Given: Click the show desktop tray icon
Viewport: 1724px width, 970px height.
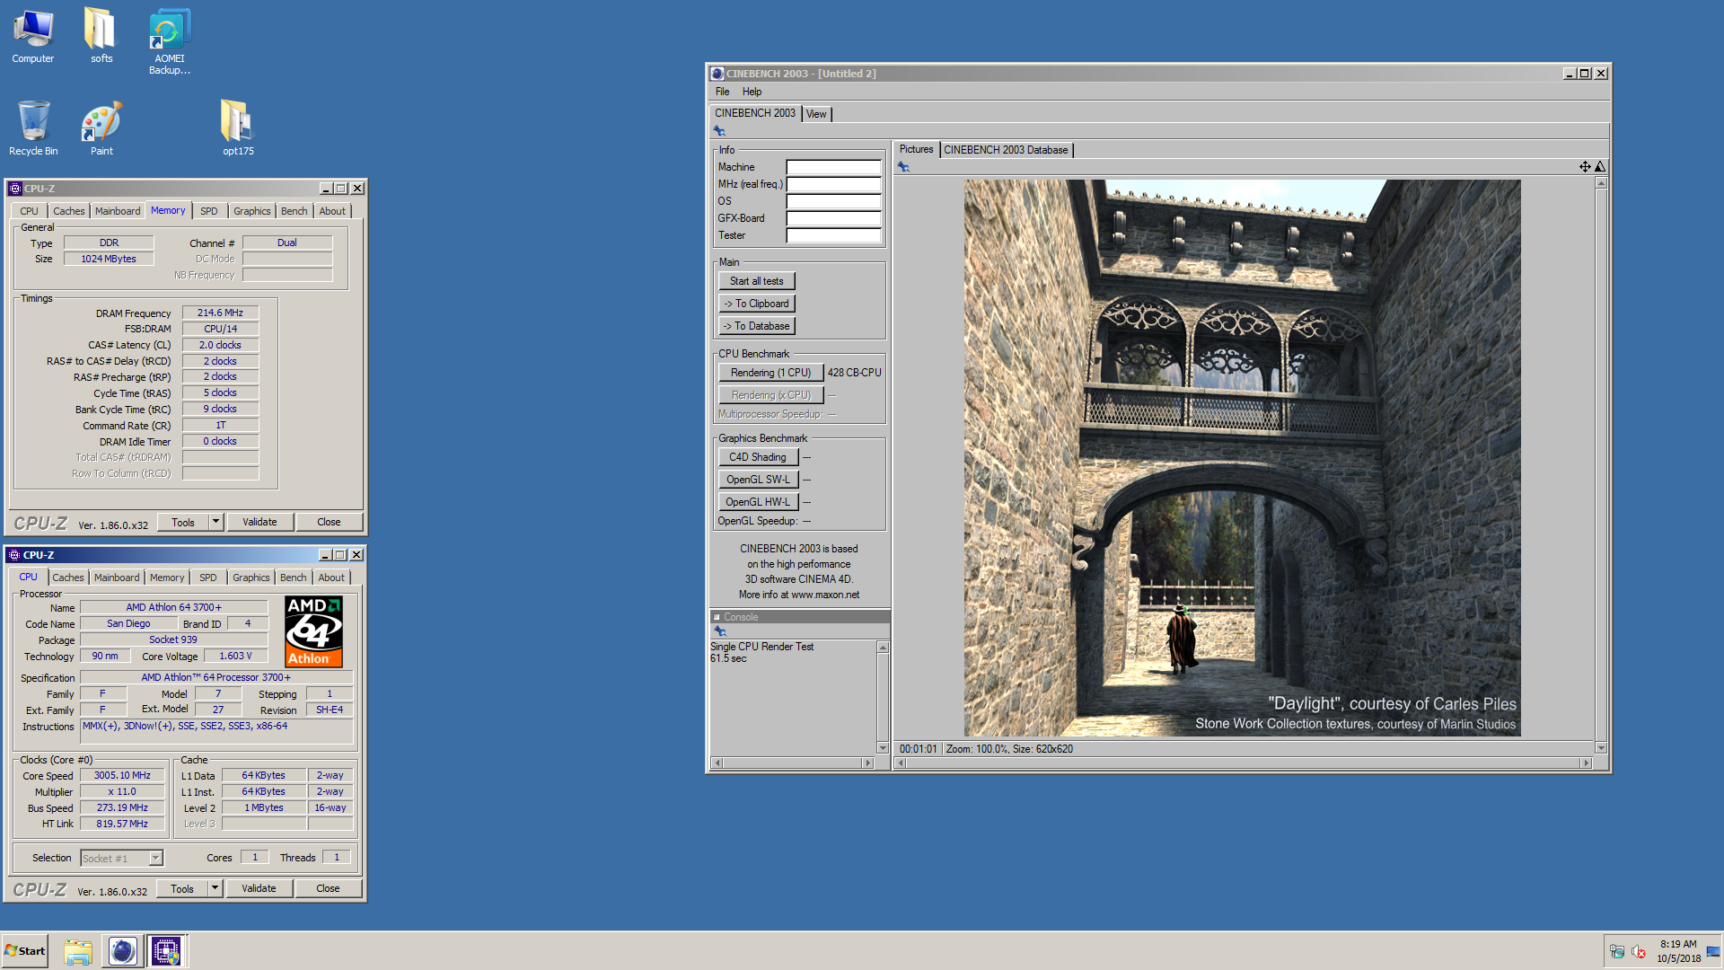Looking at the screenshot, I should (1713, 951).
